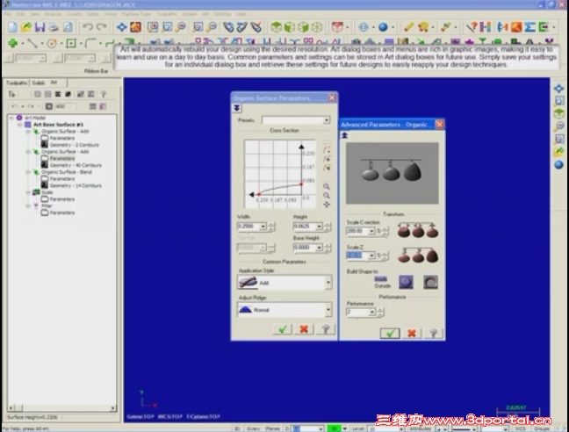Click the Print icon in toolbar
Screen dimensions: 569x432
pyautogui.click(x=54, y=27)
